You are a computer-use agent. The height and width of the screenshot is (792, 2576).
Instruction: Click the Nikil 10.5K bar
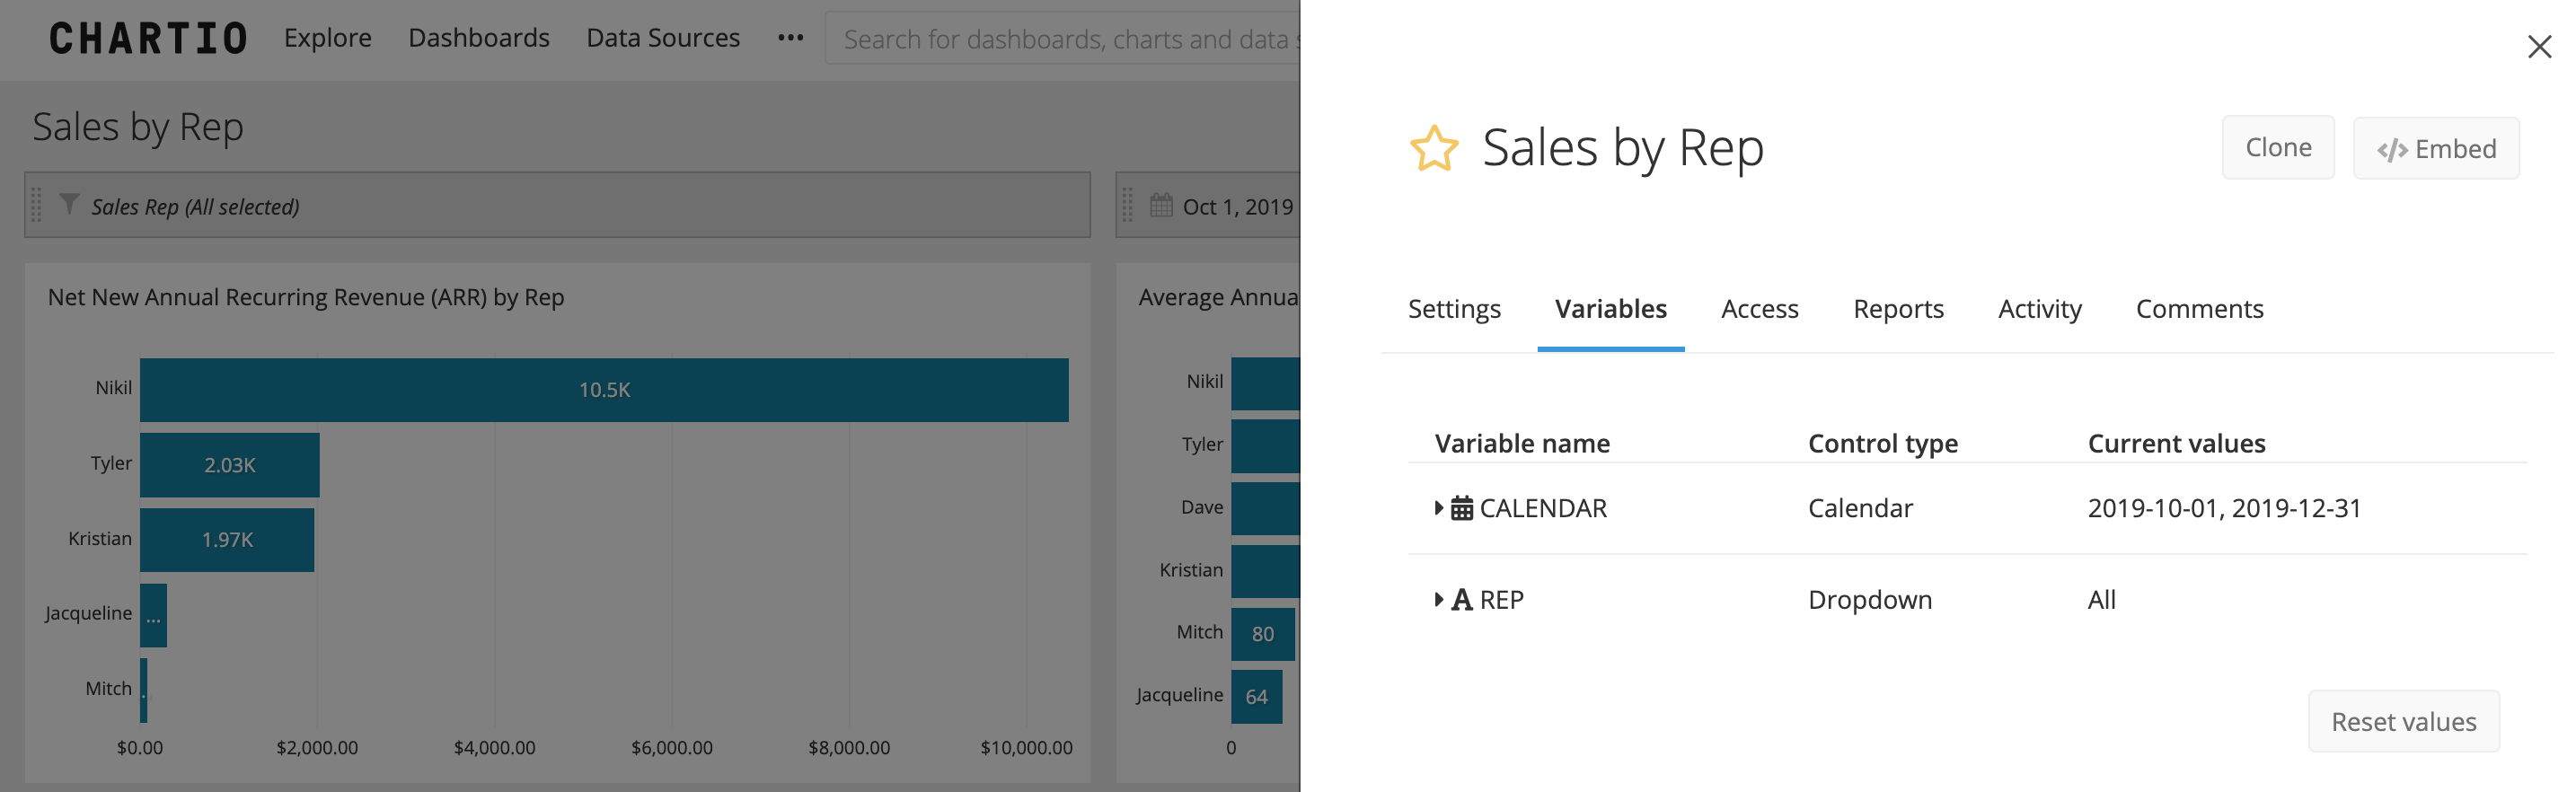pos(604,390)
